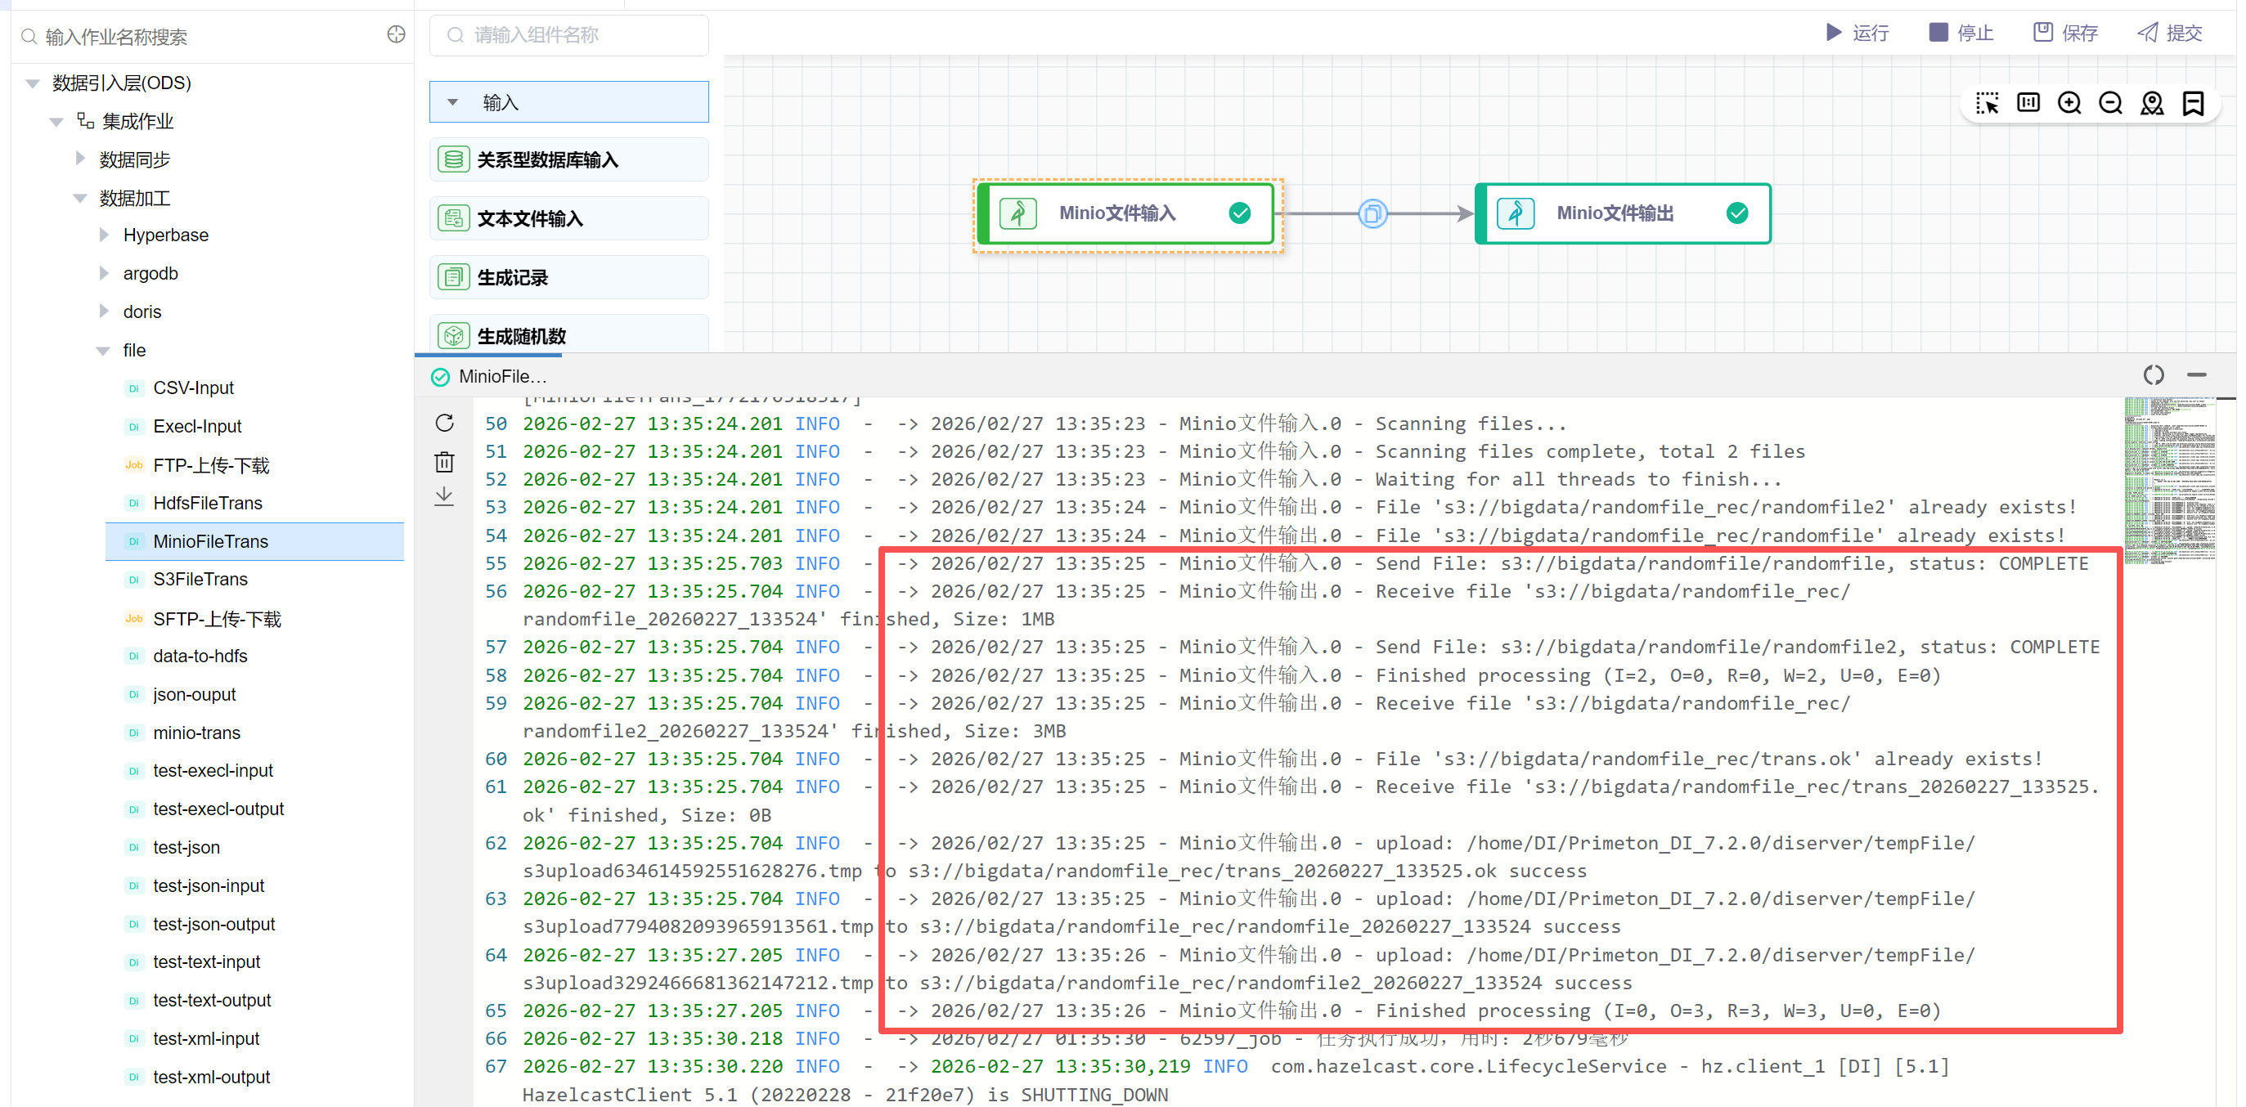2246x1107 pixels.
Task: Open the S3FileTrans job
Action: click(200, 580)
